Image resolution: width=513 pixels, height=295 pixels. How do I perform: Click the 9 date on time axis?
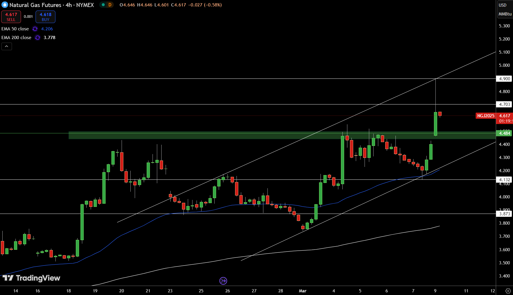click(435, 291)
